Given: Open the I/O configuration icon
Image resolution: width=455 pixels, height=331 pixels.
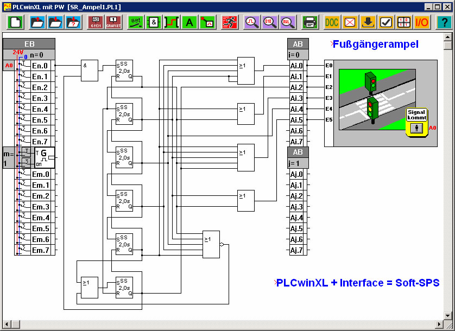Looking at the screenshot, I should pyautogui.click(x=422, y=22).
